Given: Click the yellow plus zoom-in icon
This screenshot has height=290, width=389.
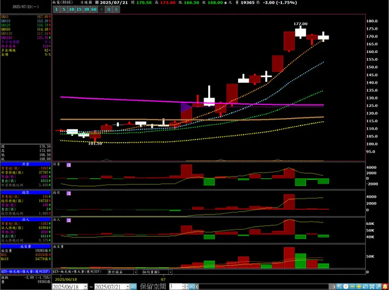Looking at the screenshot, I should coord(359,286).
